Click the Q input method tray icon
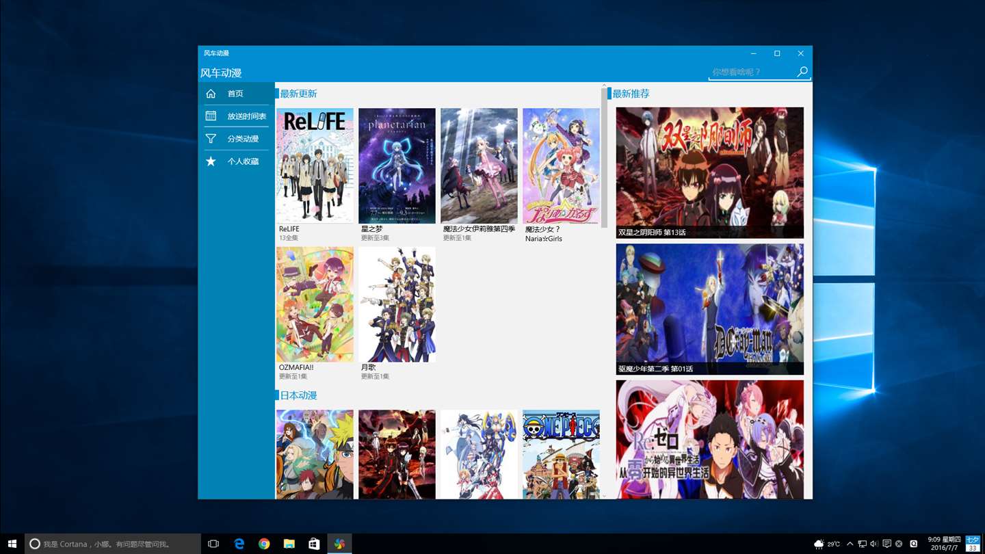The width and height of the screenshot is (985, 554). click(x=914, y=544)
